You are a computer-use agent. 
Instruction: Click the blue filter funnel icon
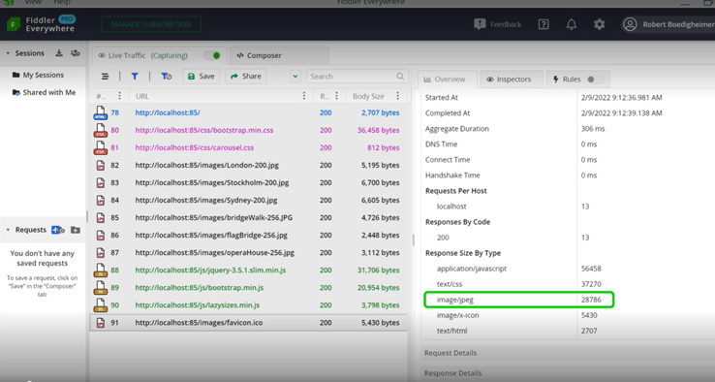(x=135, y=77)
